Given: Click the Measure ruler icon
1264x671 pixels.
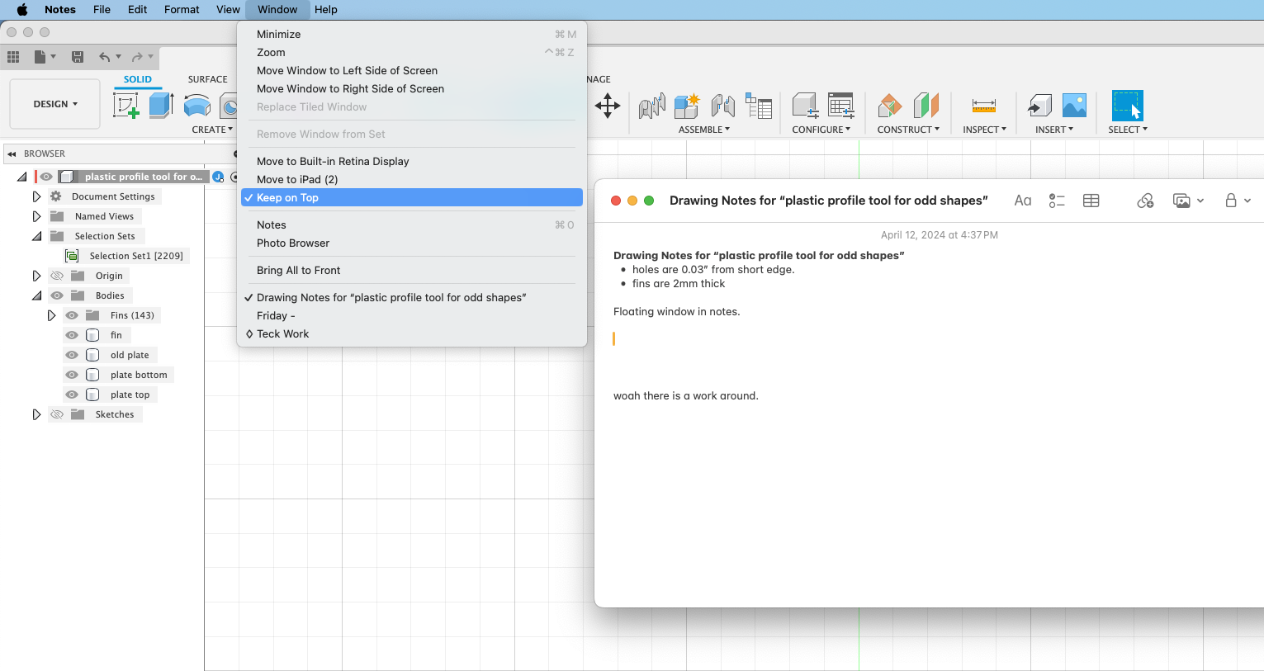Looking at the screenshot, I should [x=984, y=106].
